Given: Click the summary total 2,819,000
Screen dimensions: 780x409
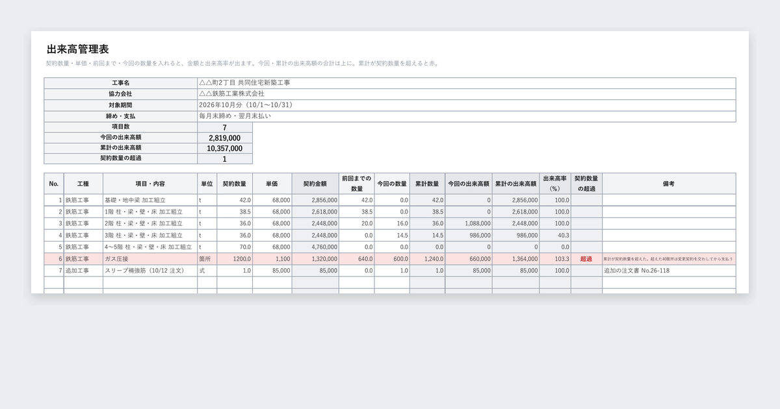Looking at the screenshot, I should [225, 138].
